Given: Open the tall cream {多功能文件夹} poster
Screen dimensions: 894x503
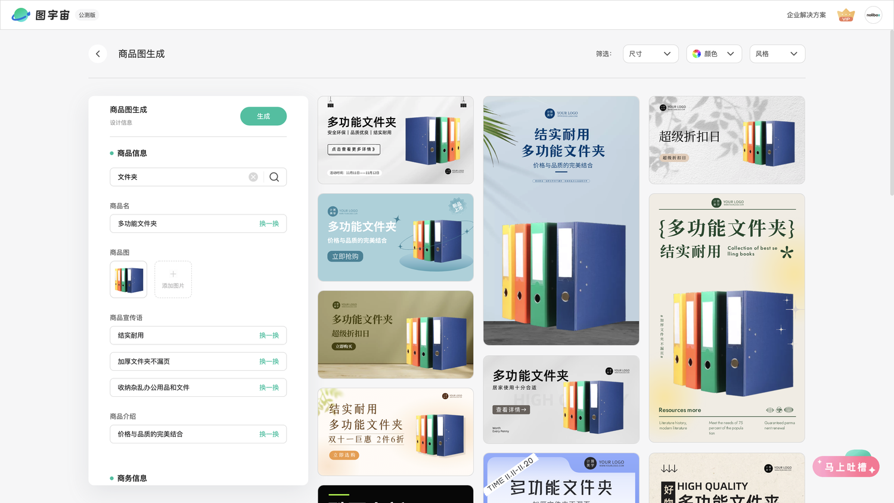Looking at the screenshot, I should (x=727, y=318).
